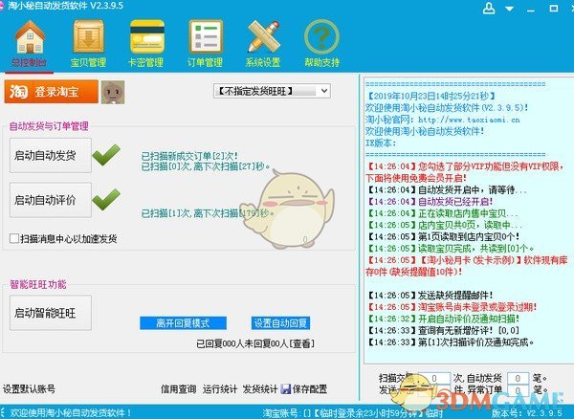Click log line 开启自动评价及通知扫描
The height and width of the screenshot is (419, 574).
(443, 319)
